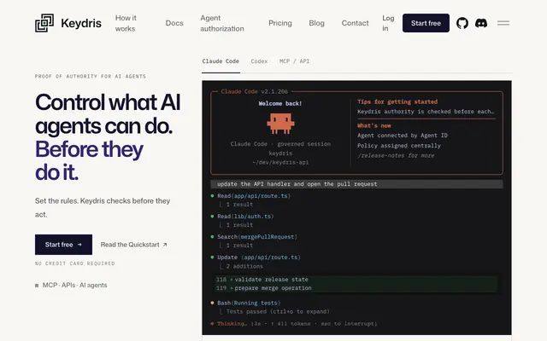Image resolution: width=547 pixels, height=341 pixels.
Task: Click 'Welcome back!' text
Action: point(280,103)
